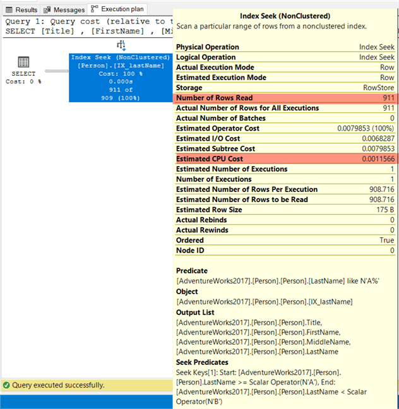Click the Actual Execution Mode row
Viewport: 399px width, 409px height.
tap(285, 68)
